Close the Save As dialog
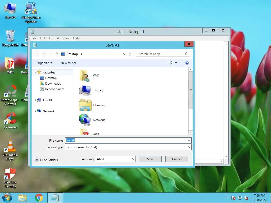The height and width of the screenshot is (203, 271). tap(189, 44)
